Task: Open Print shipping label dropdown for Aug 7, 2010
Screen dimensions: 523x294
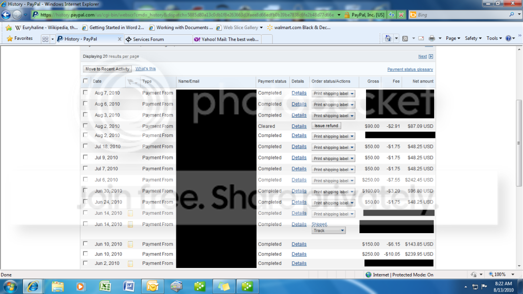Action: pyautogui.click(x=333, y=94)
